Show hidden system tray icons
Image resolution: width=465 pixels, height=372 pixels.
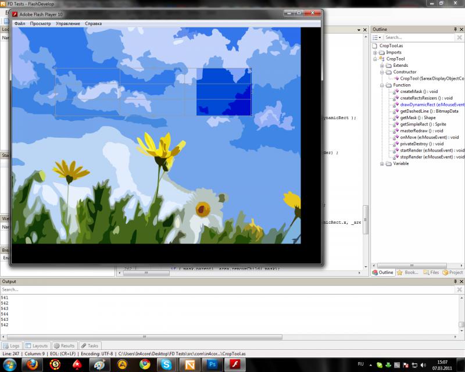[371, 365]
